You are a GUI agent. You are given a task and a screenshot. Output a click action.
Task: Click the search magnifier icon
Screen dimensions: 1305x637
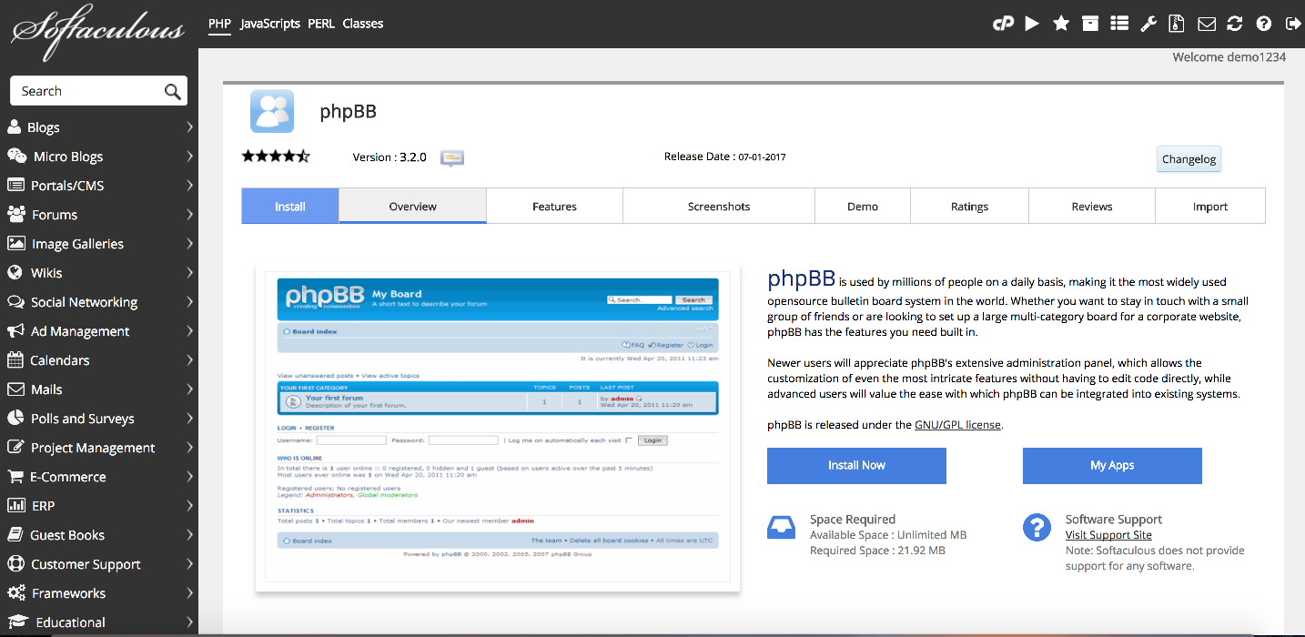coord(172,91)
